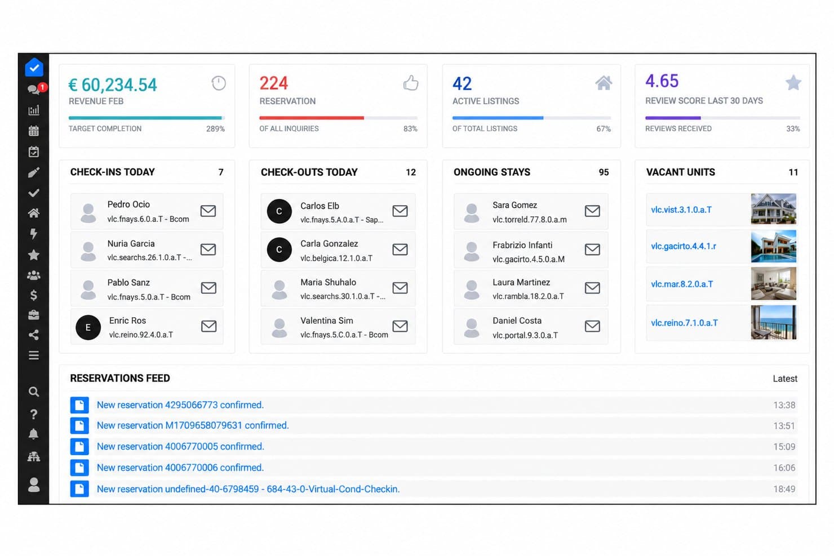This screenshot has height=556, width=834.
Task: Open the house listings icon in sidebar
Action: click(x=34, y=213)
